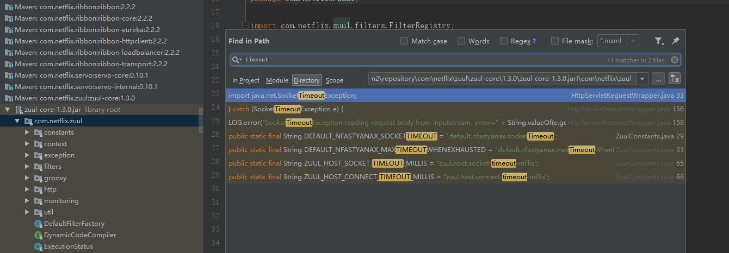
Task: Click the zuul-core-1.3.0.jar archive icon
Action: point(18,110)
